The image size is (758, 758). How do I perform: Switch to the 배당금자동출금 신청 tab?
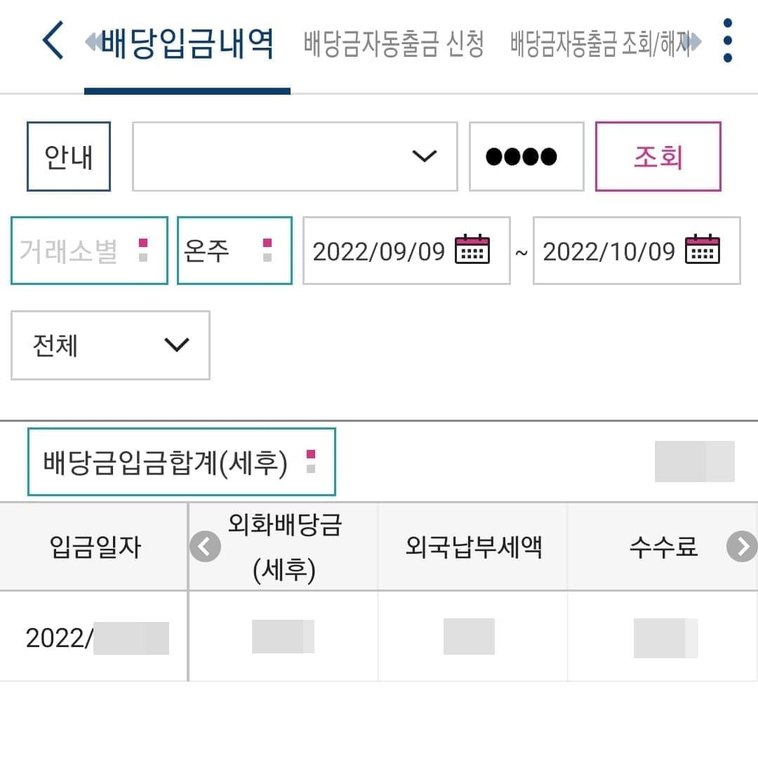394,44
